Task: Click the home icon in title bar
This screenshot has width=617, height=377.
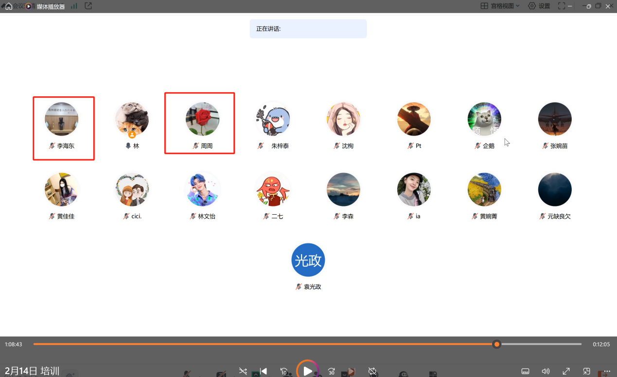Action: (x=9, y=6)
